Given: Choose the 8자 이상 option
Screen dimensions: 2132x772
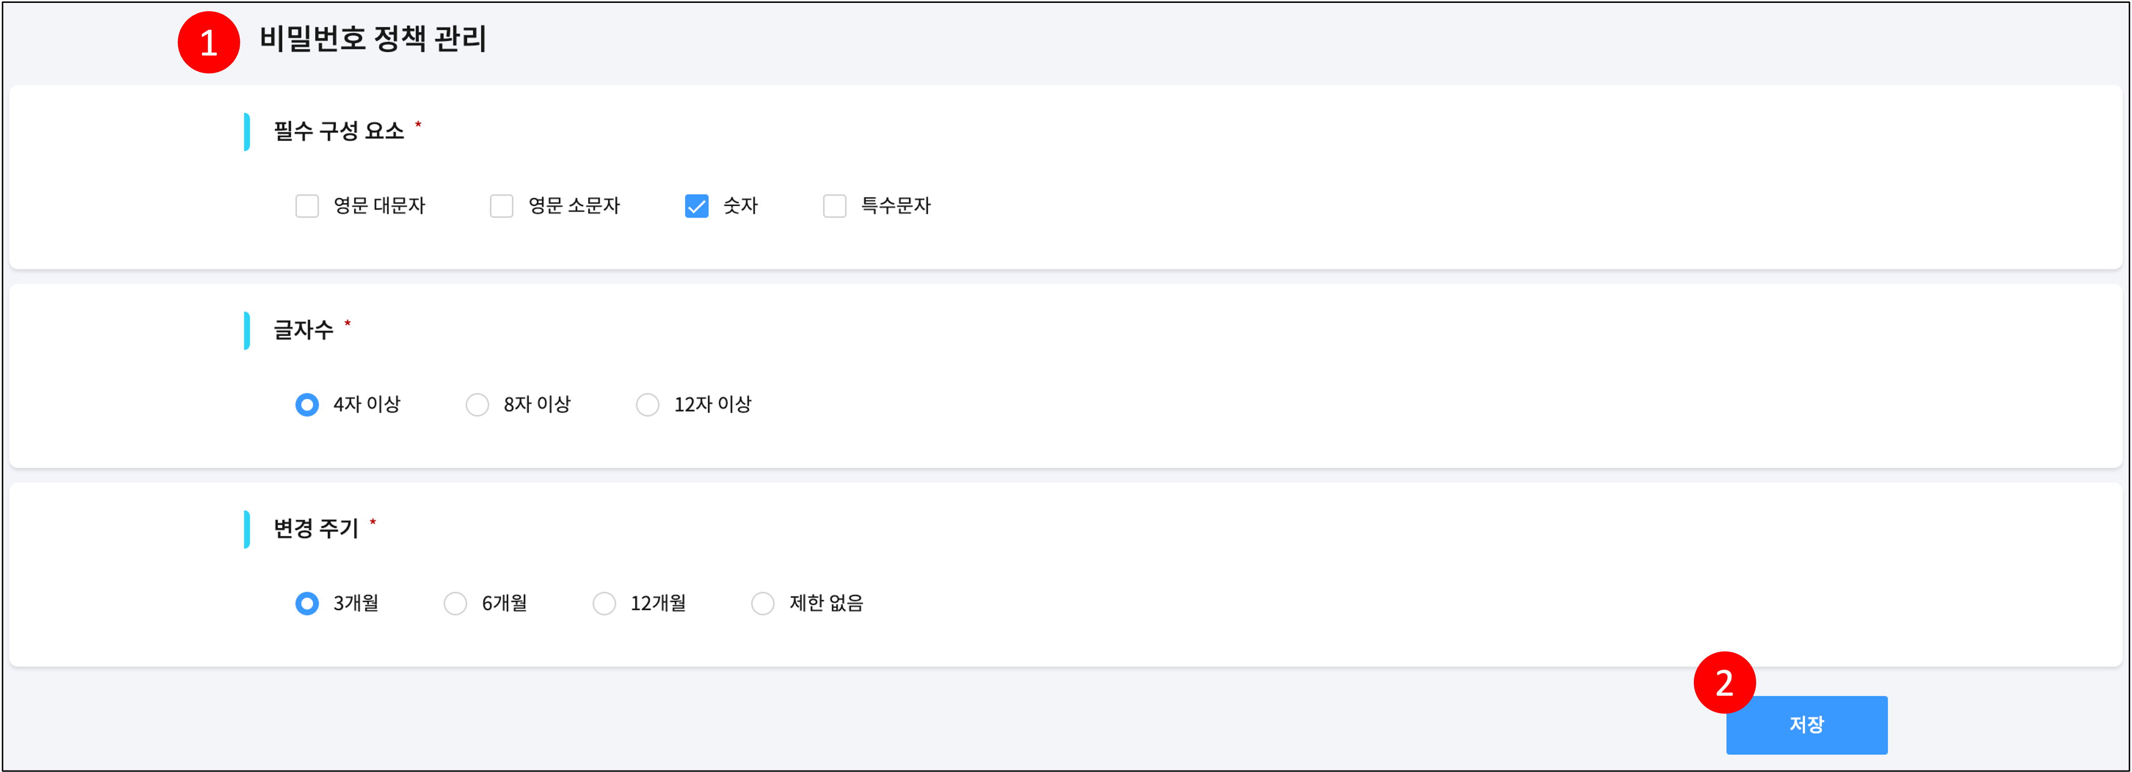Looking at the screenshot, I should (477, 405).
